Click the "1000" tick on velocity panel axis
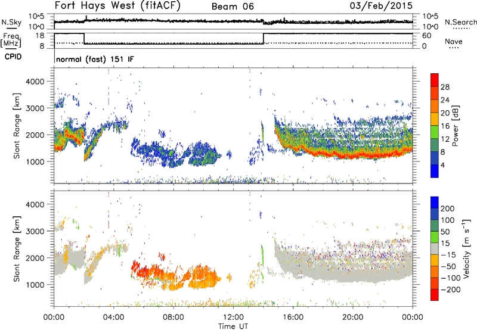Screen dimensions: 477x330 [x=35, y=285]
